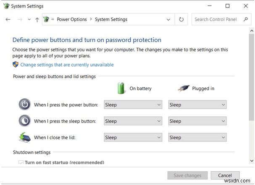Click the 'Plugged in' column label

[203, 88]
